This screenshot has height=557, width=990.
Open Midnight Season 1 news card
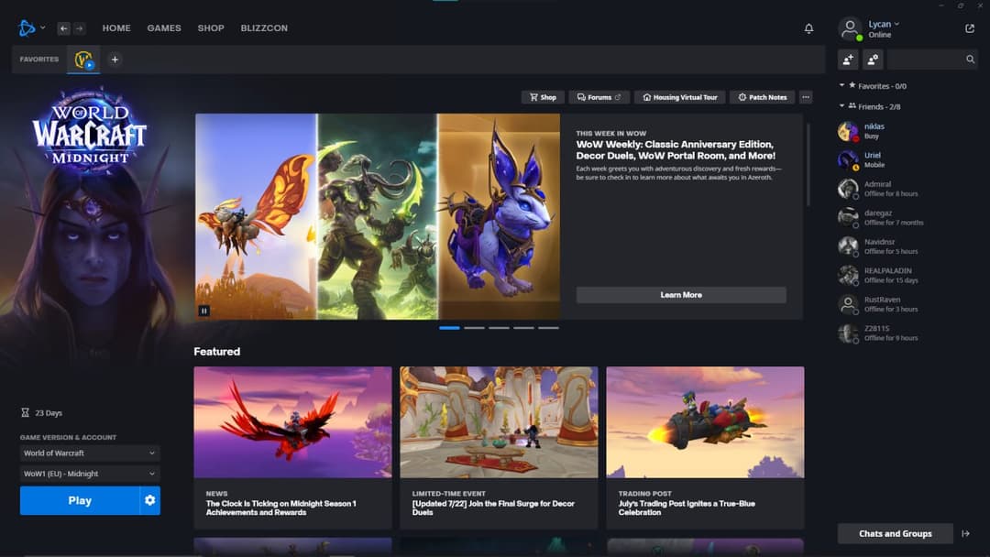pyautogui.click(x=293, y=447)
